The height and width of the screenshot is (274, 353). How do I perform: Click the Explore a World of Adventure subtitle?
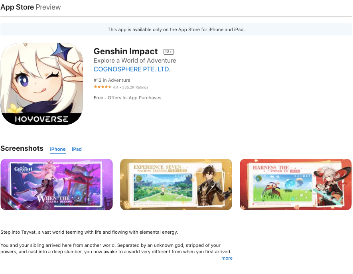[x=135, y=61]
